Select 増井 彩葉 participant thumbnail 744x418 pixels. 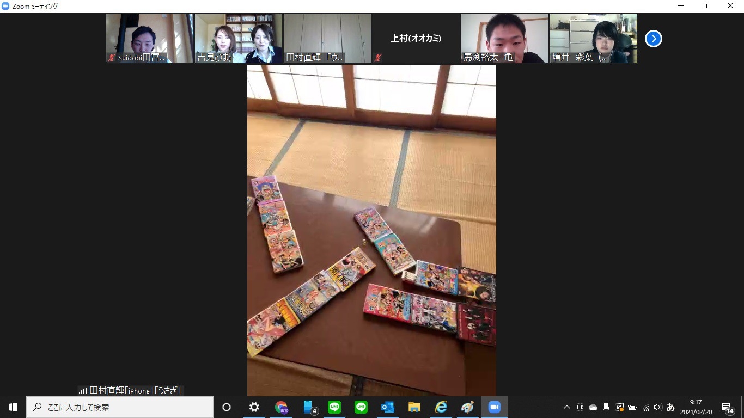tap(594, 39)
